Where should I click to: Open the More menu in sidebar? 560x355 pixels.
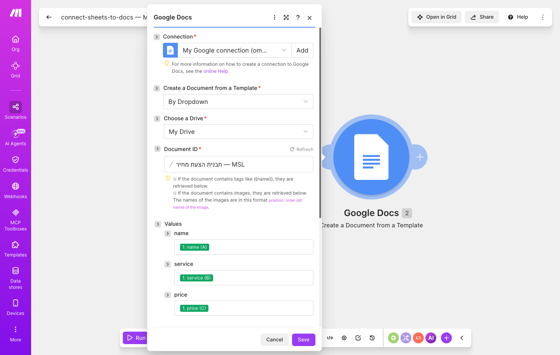pos(16,334)
